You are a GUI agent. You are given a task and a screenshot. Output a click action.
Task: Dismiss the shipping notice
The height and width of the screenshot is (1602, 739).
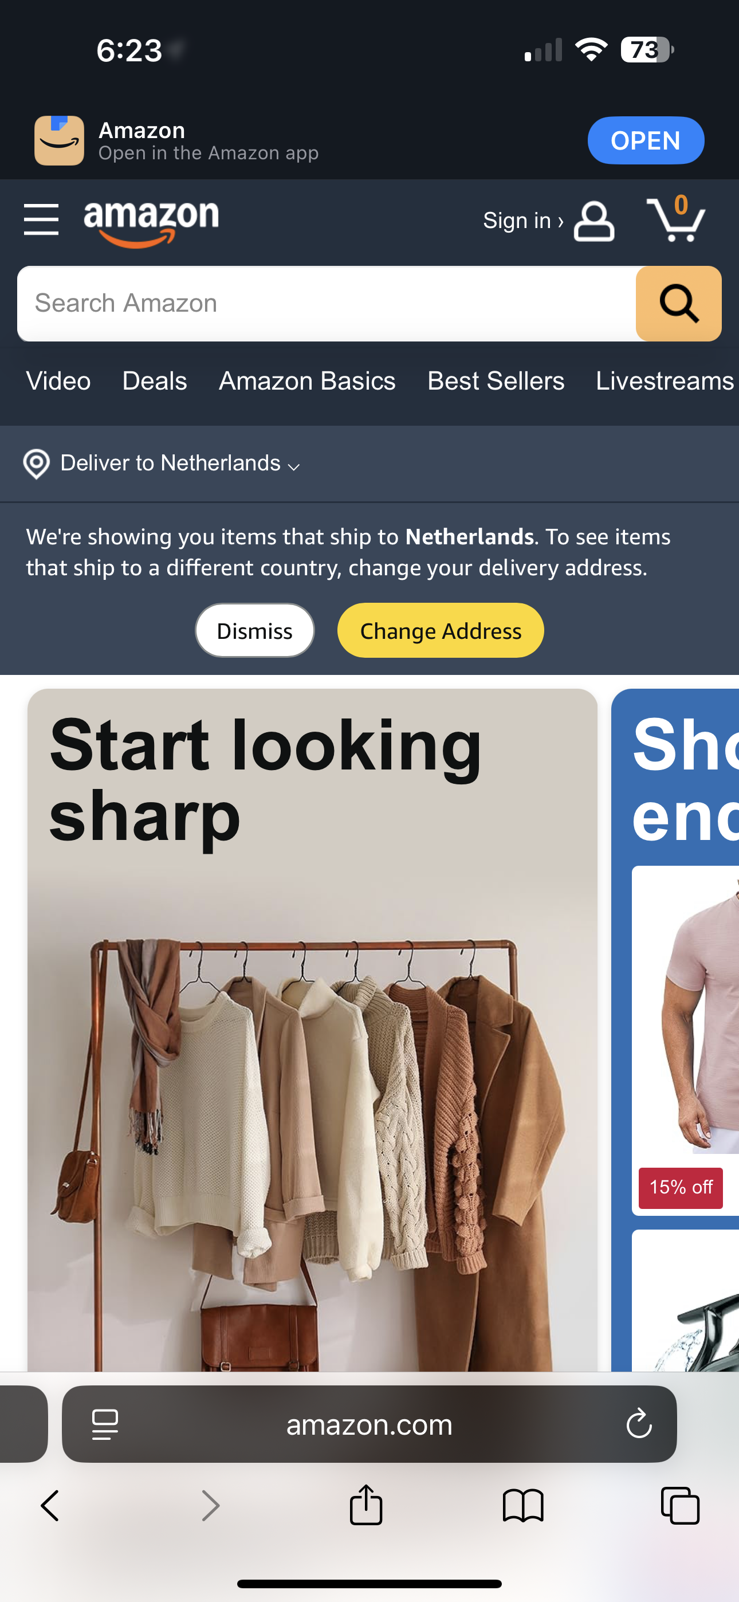(x=254, y=631)
